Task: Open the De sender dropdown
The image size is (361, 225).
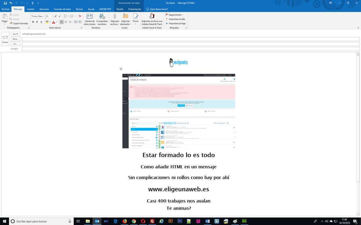Action: click(15, 34)
